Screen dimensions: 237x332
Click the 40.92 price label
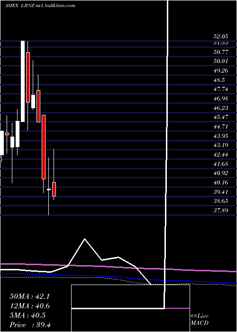click(x=221, y=173)
